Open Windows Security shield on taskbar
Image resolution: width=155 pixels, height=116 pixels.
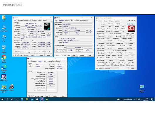pyautogui.click(x=37, y=99)
